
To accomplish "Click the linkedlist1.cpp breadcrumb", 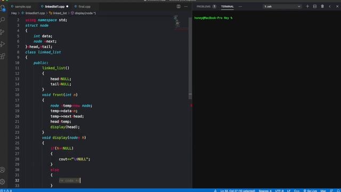I will click(x=33, y=13).
